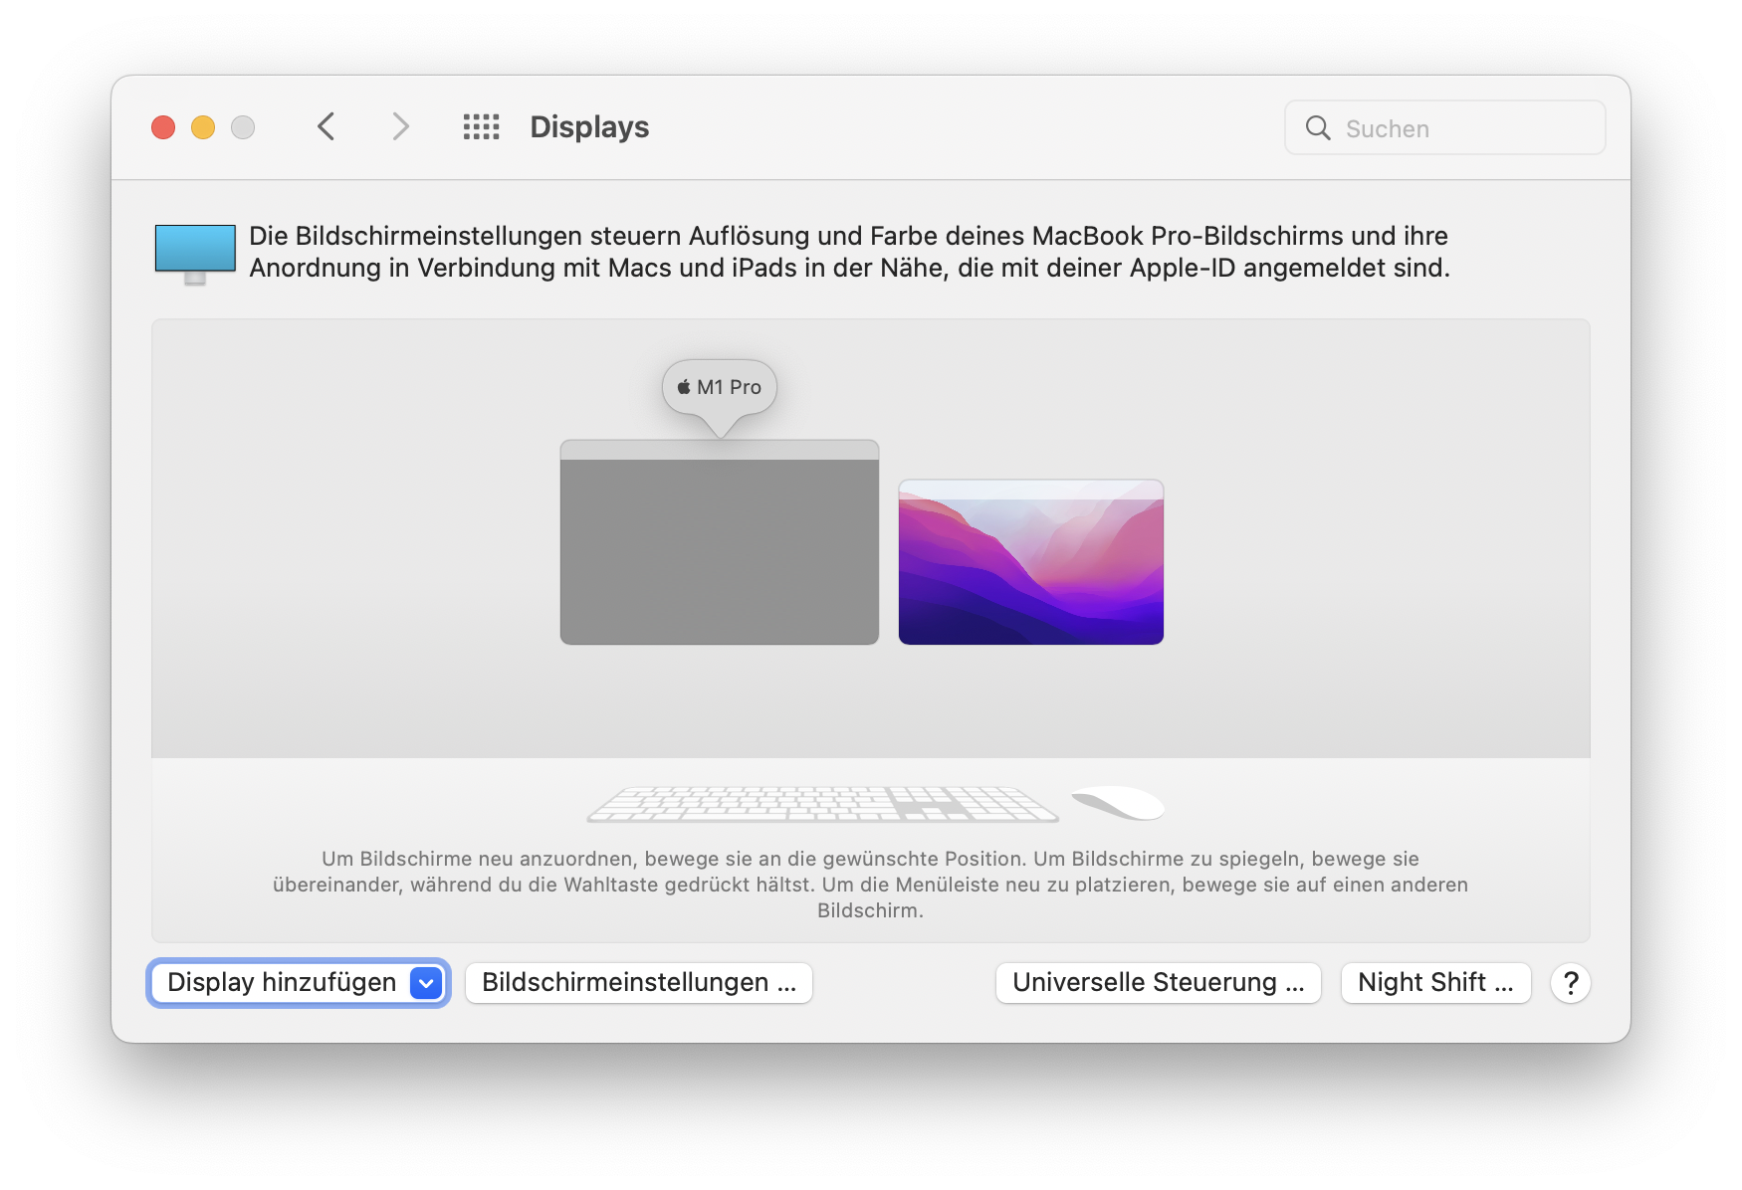1742x1190 pixels.
Task: Open Night Shift settings
Action: (1435, 982)
